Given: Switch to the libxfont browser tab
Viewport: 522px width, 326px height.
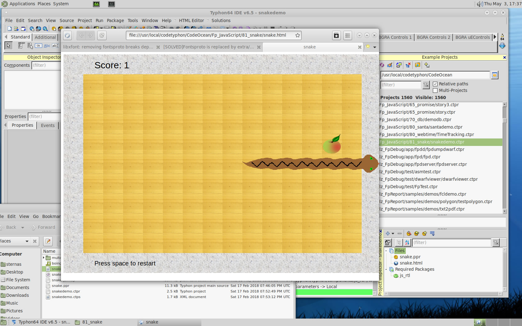Looking at the screenshot, I should (x=108, y=47).
